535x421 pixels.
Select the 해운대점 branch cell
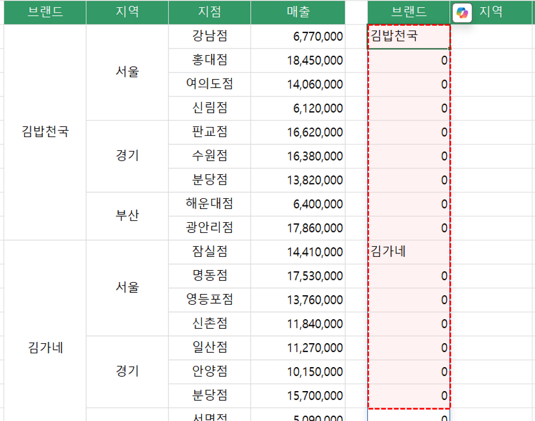[209, 204]
